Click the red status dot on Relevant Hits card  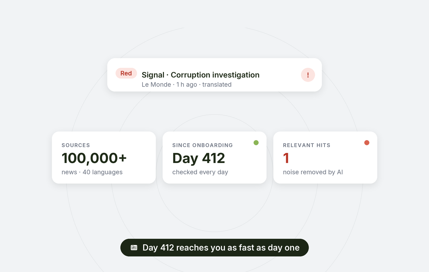(x=367, y=143)
